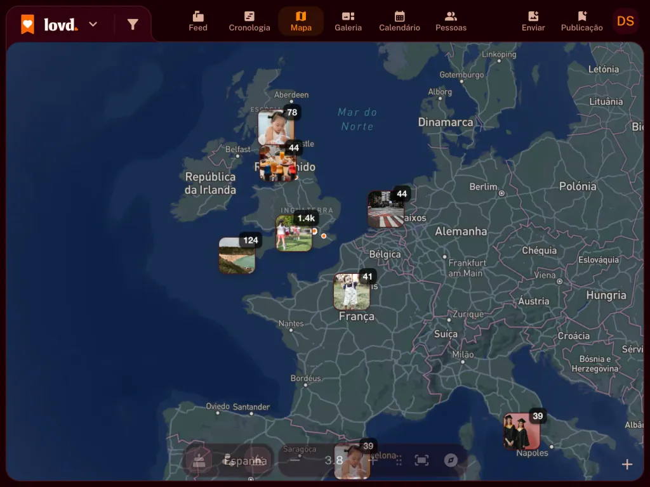Open the 44-photo cluster with drinks

pyautogui.click(x=278, y=163)
